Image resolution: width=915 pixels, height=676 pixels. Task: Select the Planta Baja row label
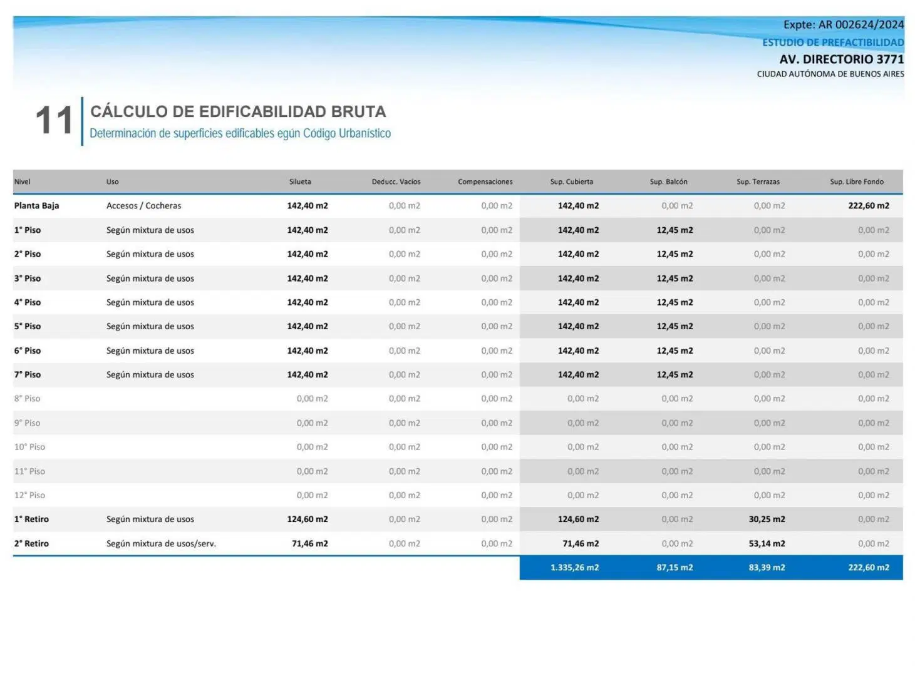click(36, 205)
